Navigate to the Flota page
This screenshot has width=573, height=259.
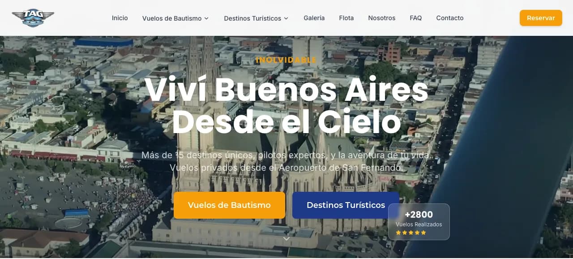(346, 18)
